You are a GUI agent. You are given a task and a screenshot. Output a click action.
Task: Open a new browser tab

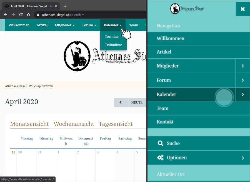[65, 6]
